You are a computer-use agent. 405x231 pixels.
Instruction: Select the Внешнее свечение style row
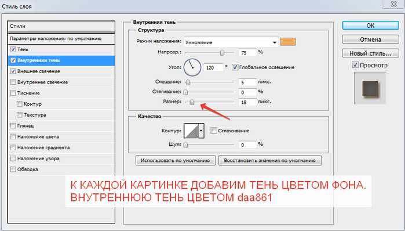(x=61, y=71)
